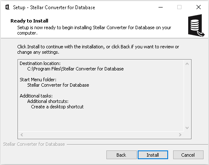Click the Create a desktop shortcut line
The width and height of the screenshot is (209, 165).
(57, 107)
